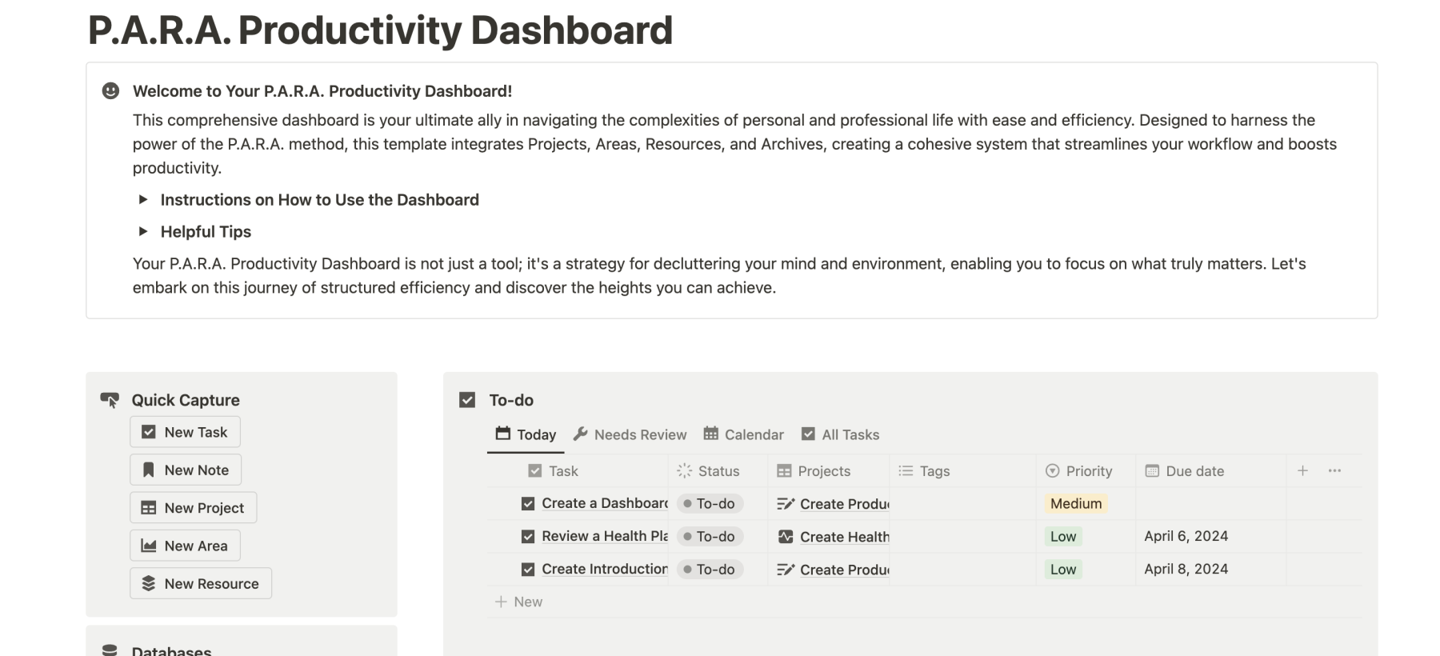Open the three-dot column options menu

click(x=1334, y=470)
